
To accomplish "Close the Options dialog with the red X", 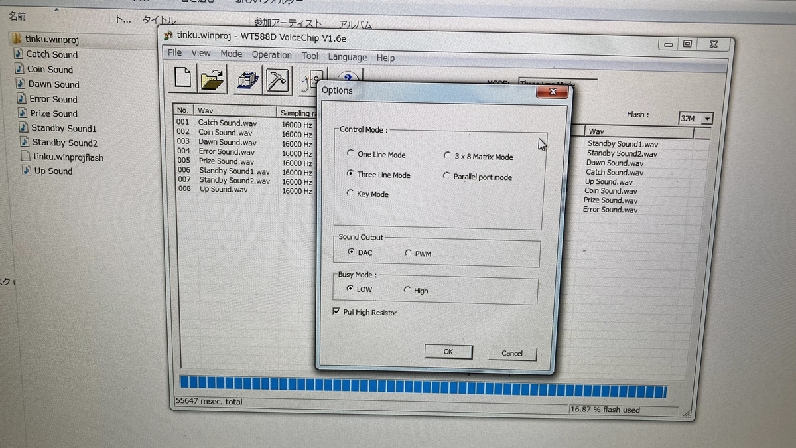I will pos(553,92).
